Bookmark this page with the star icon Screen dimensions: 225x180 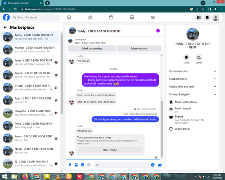tap(203, 9)
